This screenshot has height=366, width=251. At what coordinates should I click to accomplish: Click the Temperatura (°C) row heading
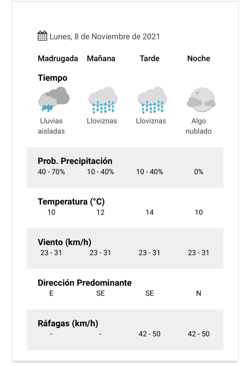pyautogui.click(x=71, y=202)
